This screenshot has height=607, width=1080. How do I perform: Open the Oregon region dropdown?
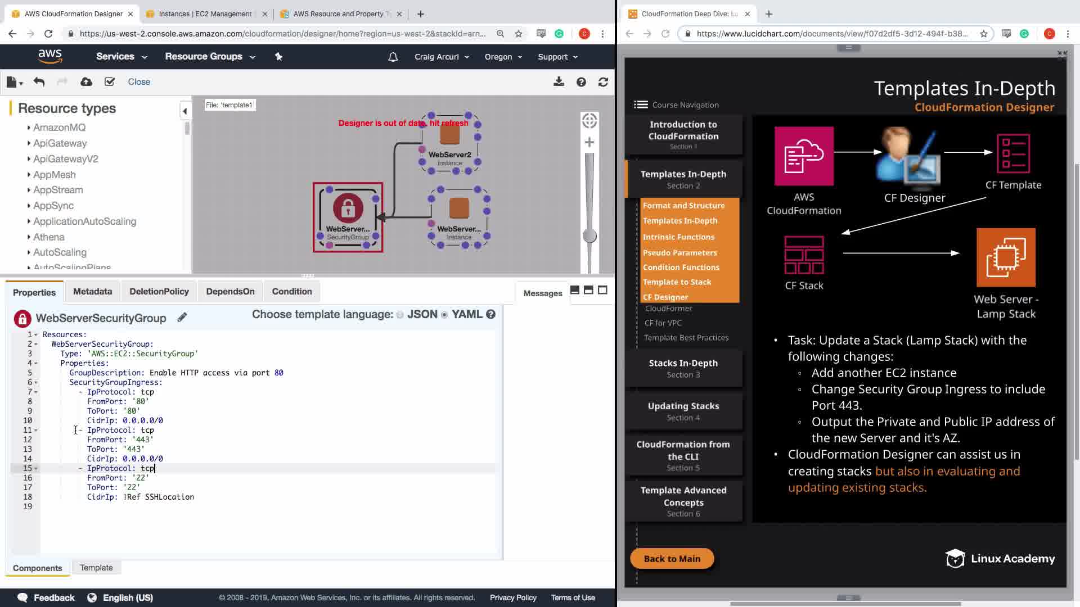[503, 57]
